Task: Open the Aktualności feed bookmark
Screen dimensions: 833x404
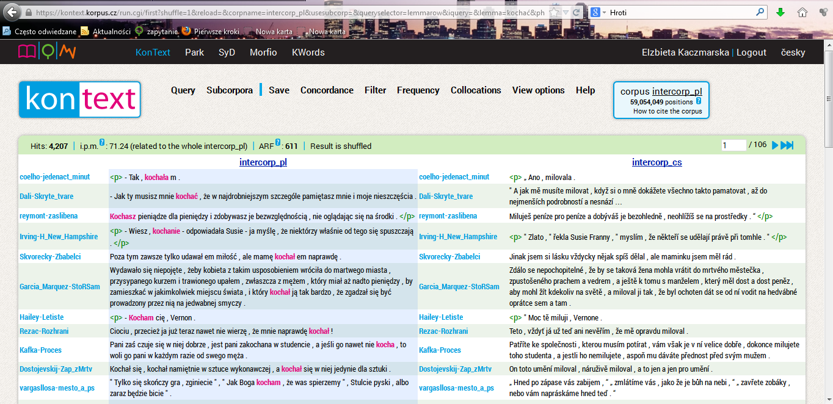Action: point(106,31)
